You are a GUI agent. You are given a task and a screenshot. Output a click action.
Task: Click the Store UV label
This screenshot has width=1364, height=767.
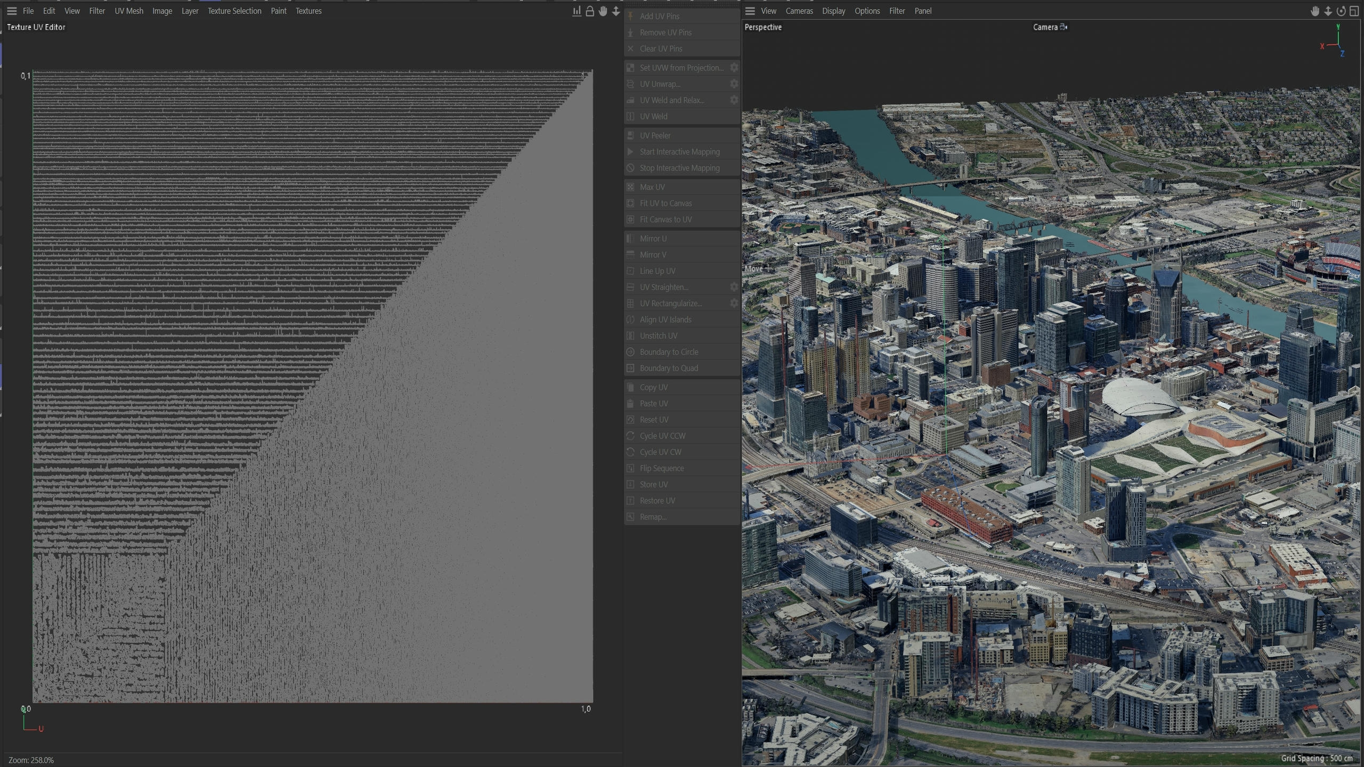click(x=654, y=485)
